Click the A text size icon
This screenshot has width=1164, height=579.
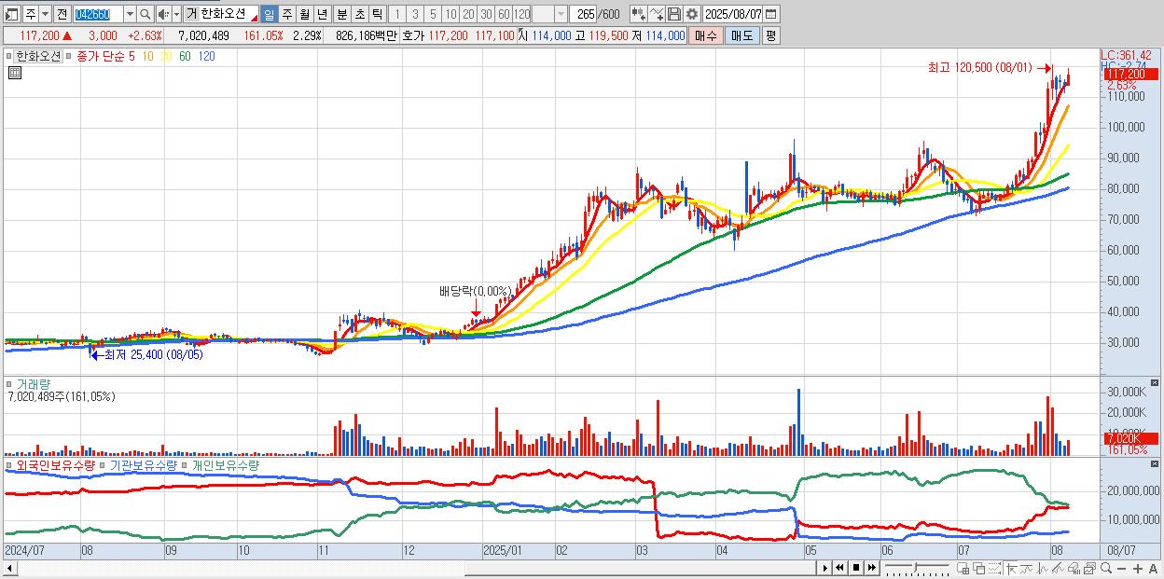1153,569
